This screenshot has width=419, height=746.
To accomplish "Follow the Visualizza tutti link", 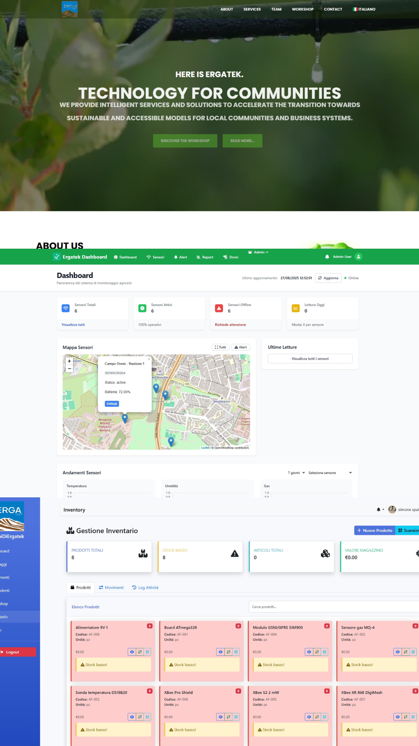I will click(73, 325).
